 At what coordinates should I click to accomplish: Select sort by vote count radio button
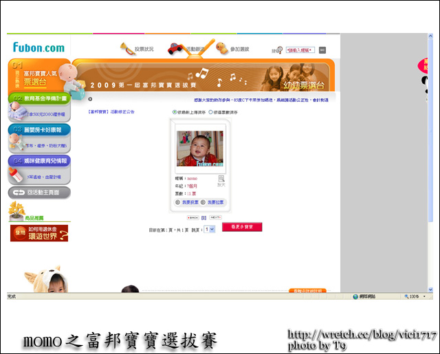210,112
